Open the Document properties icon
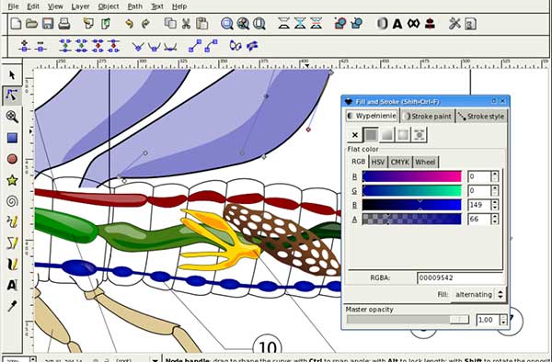The width and height of the screenshot is (552, 362). coord(471,24)
